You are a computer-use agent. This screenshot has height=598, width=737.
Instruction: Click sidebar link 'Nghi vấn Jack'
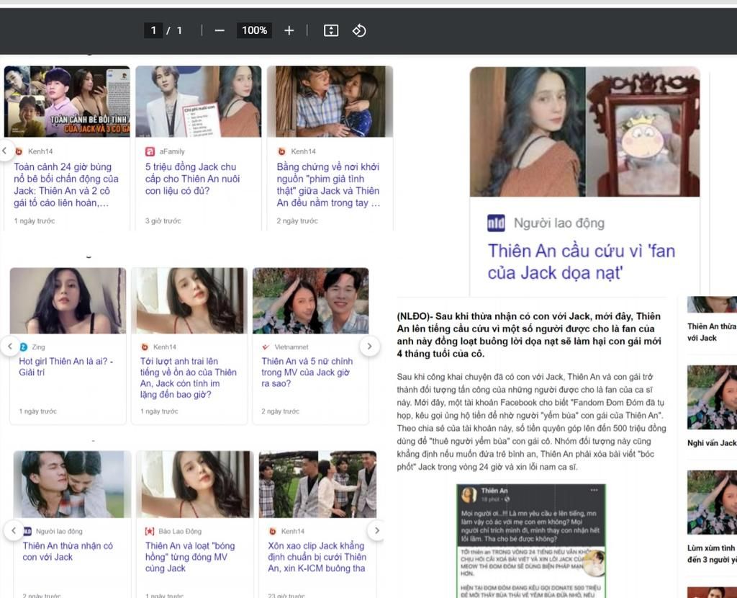coord(712,443)
